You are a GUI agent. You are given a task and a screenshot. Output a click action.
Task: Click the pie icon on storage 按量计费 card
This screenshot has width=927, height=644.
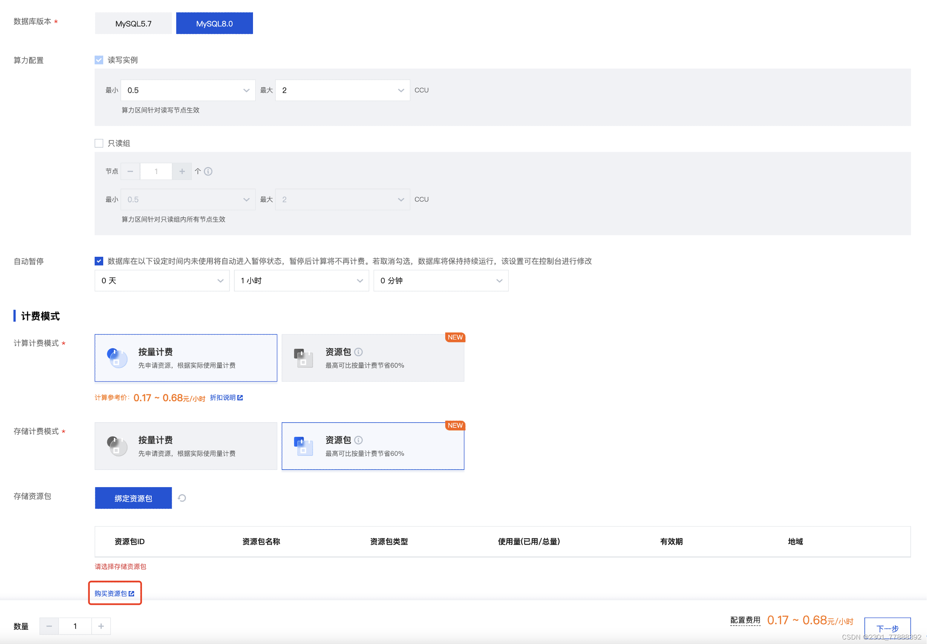(117, 446)
